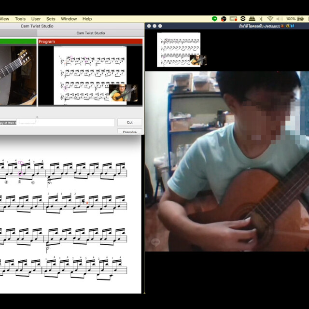Image resolution: width=309 pixels, height=309 pixels.
Task: Open the Sets menu
Action: 51,19
